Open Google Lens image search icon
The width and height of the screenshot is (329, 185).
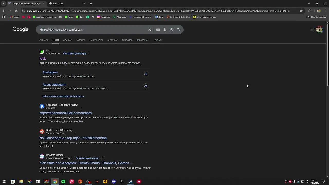(x=172, y=30)
